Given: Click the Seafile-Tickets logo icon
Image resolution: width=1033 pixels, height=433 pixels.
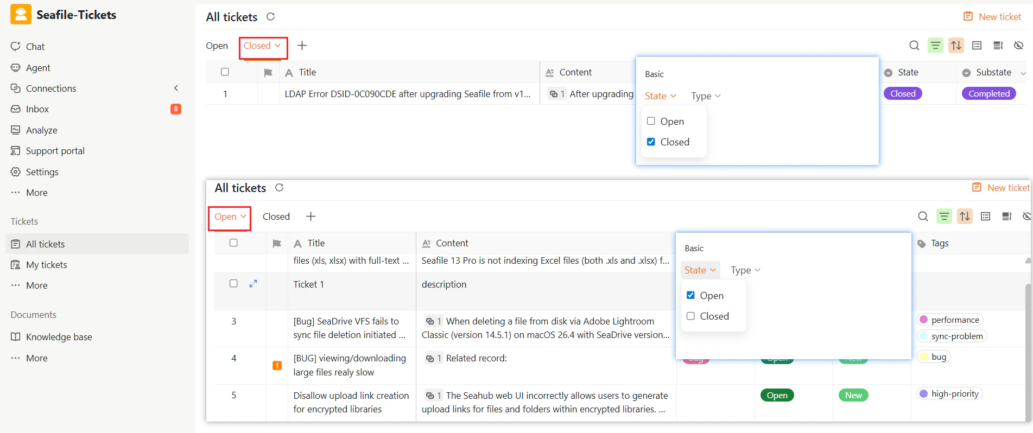Looking at the screenshot, I should point(21,15).
